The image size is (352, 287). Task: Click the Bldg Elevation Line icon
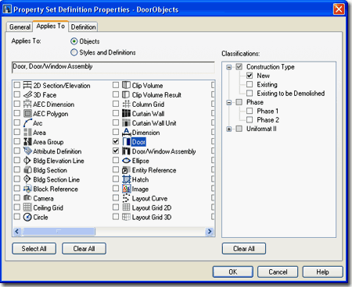pos(27,161)
